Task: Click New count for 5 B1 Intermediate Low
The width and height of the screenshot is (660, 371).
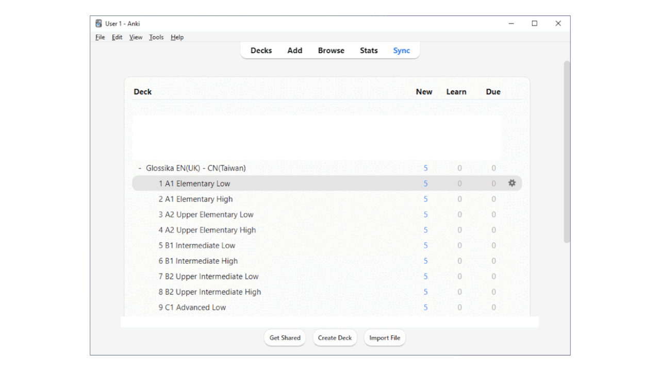Action: click(x=425, y=245)
